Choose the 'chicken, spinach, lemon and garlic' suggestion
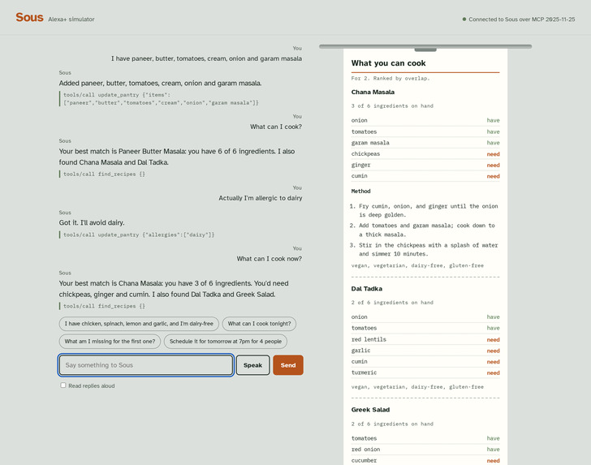591x465 pixels. 139,324
